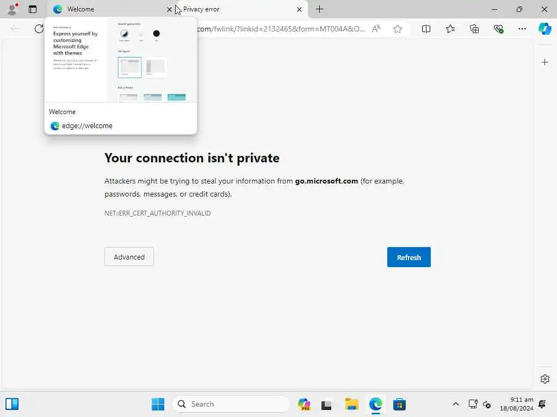Viewport: 557px width, 417px height.
Task: Toggle the split screen icon
Action: tap(426, 29)
